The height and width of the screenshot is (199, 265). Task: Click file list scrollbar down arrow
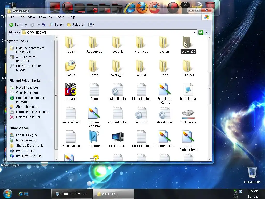click(209, 159)
